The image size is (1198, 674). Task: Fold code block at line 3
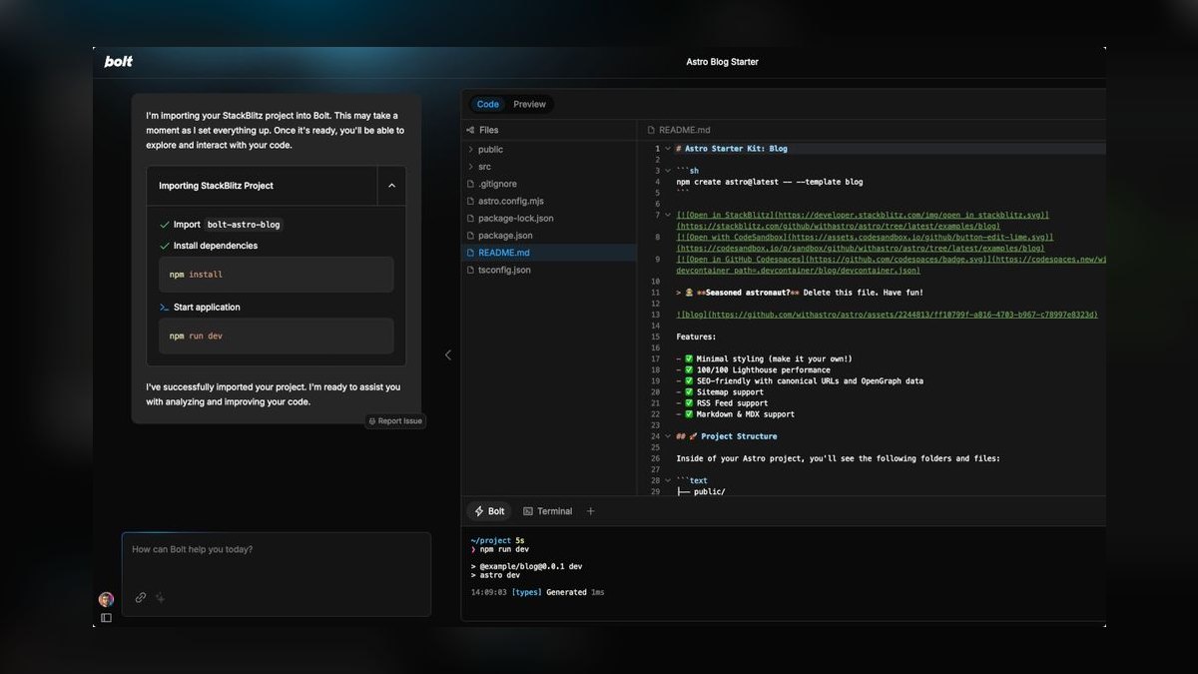pos(668,171)
